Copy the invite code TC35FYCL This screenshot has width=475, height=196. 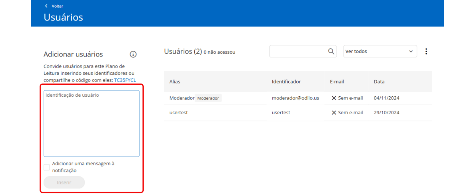click(125, 80)
